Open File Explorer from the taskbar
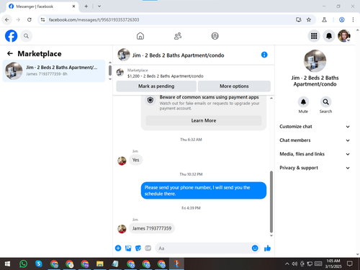The height and width of the screenshot is (270, 360). point(100,264)
